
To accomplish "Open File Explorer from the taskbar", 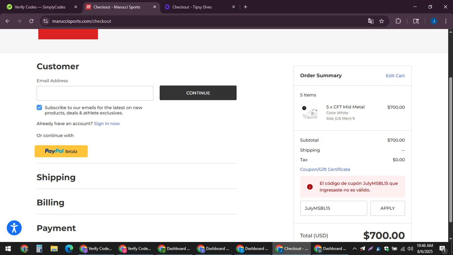I will click(x=54, y=249).
